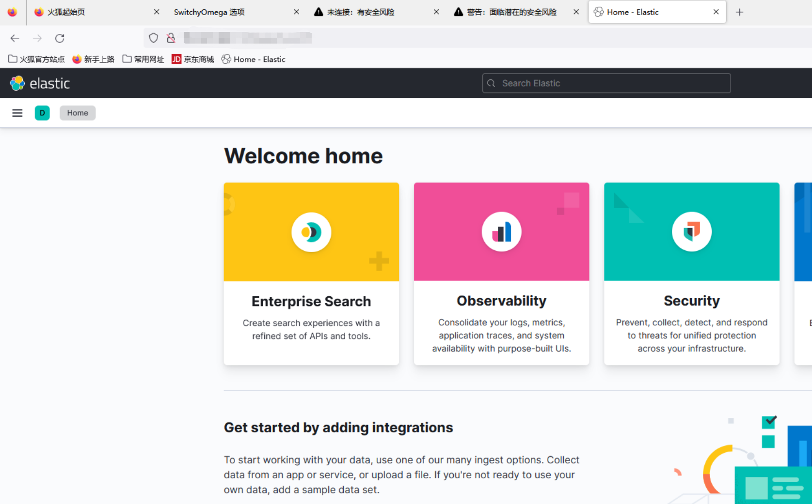Click the yellow Enterprise Search card banner
Viewport: 812px width, 504px height.
point(311,232)
